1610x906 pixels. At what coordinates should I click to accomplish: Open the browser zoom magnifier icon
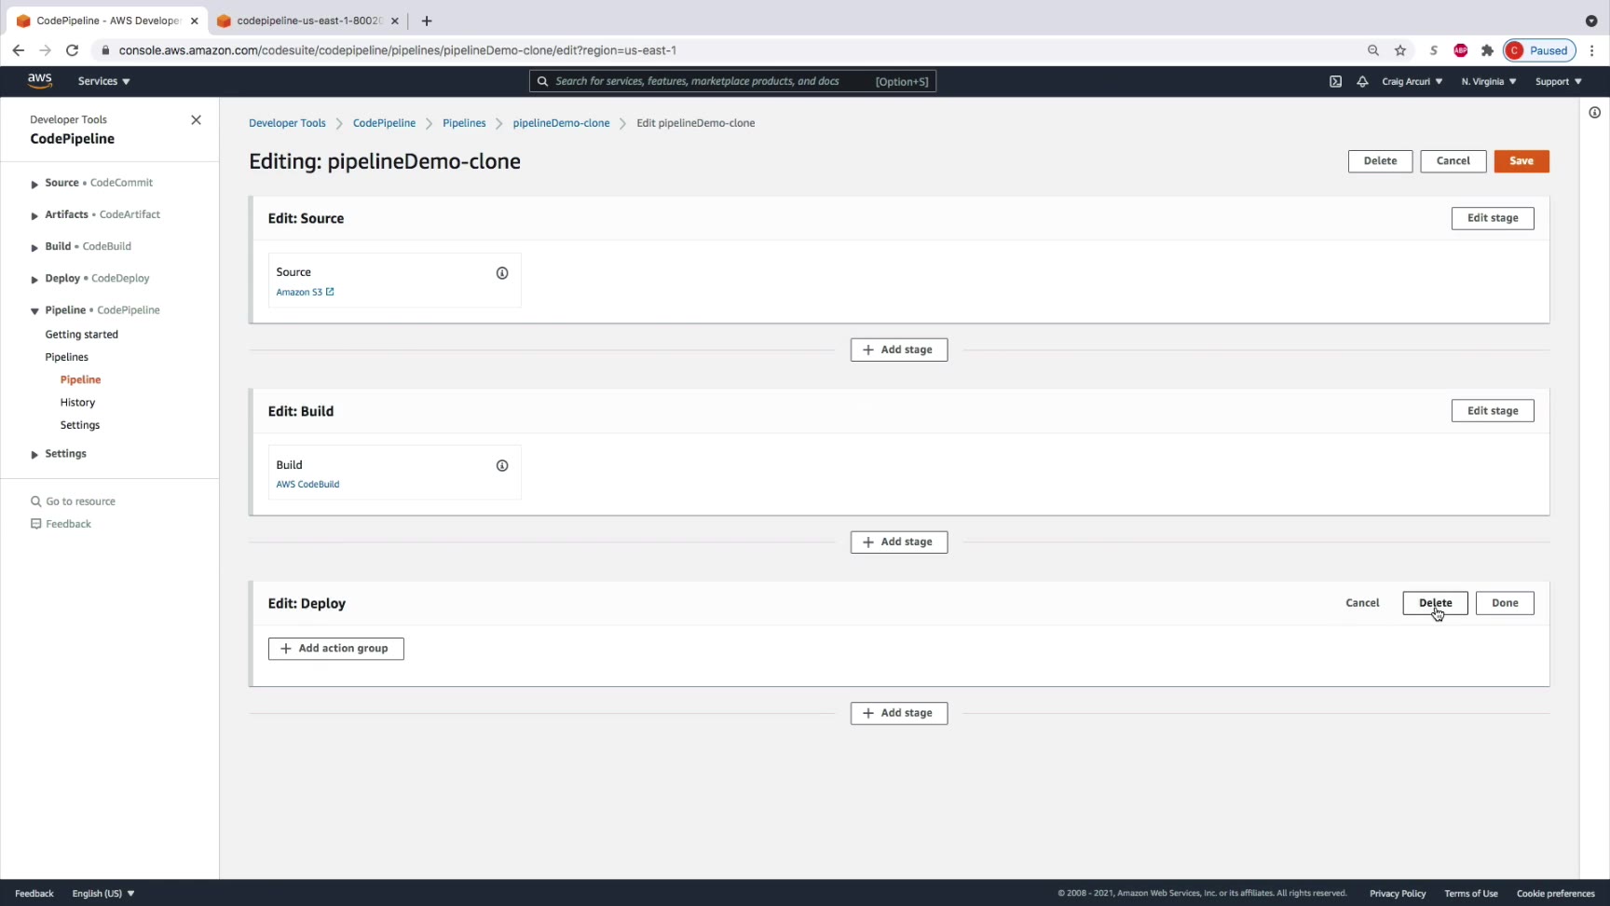[x=1373, y=50]
